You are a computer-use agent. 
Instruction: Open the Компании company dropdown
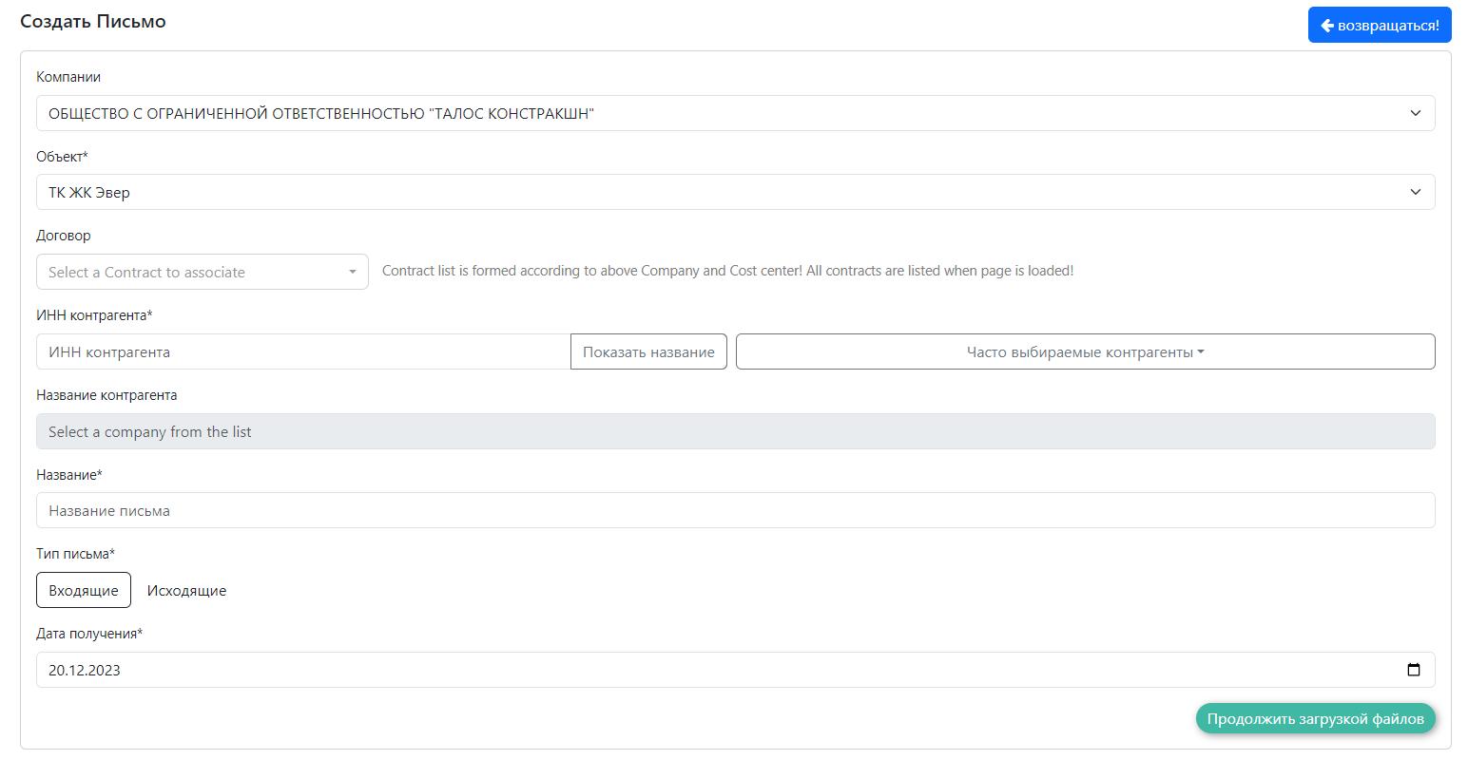coord(735,113)
